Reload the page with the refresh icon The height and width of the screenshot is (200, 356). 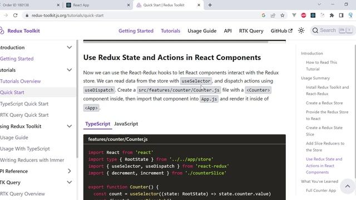pyautogui.click(x=15, y=16)
